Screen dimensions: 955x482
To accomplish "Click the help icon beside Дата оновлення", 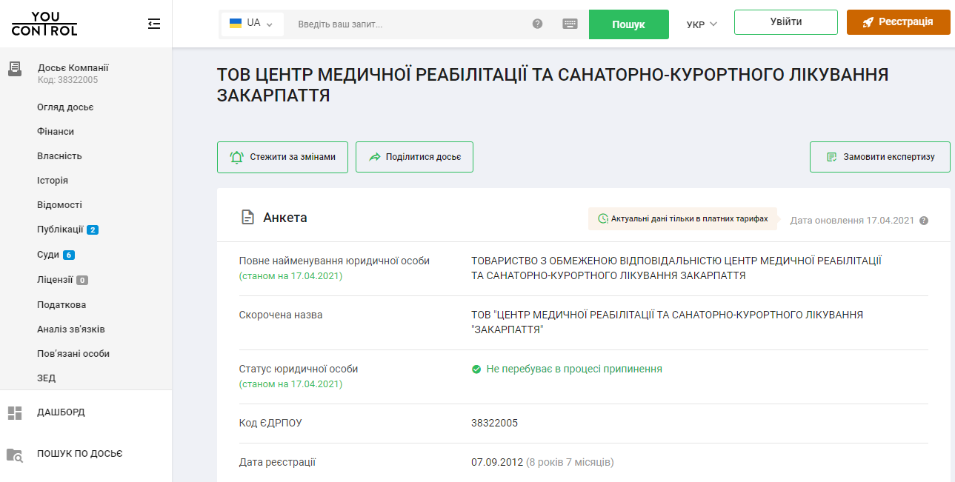I will click(x=924, y=221).
